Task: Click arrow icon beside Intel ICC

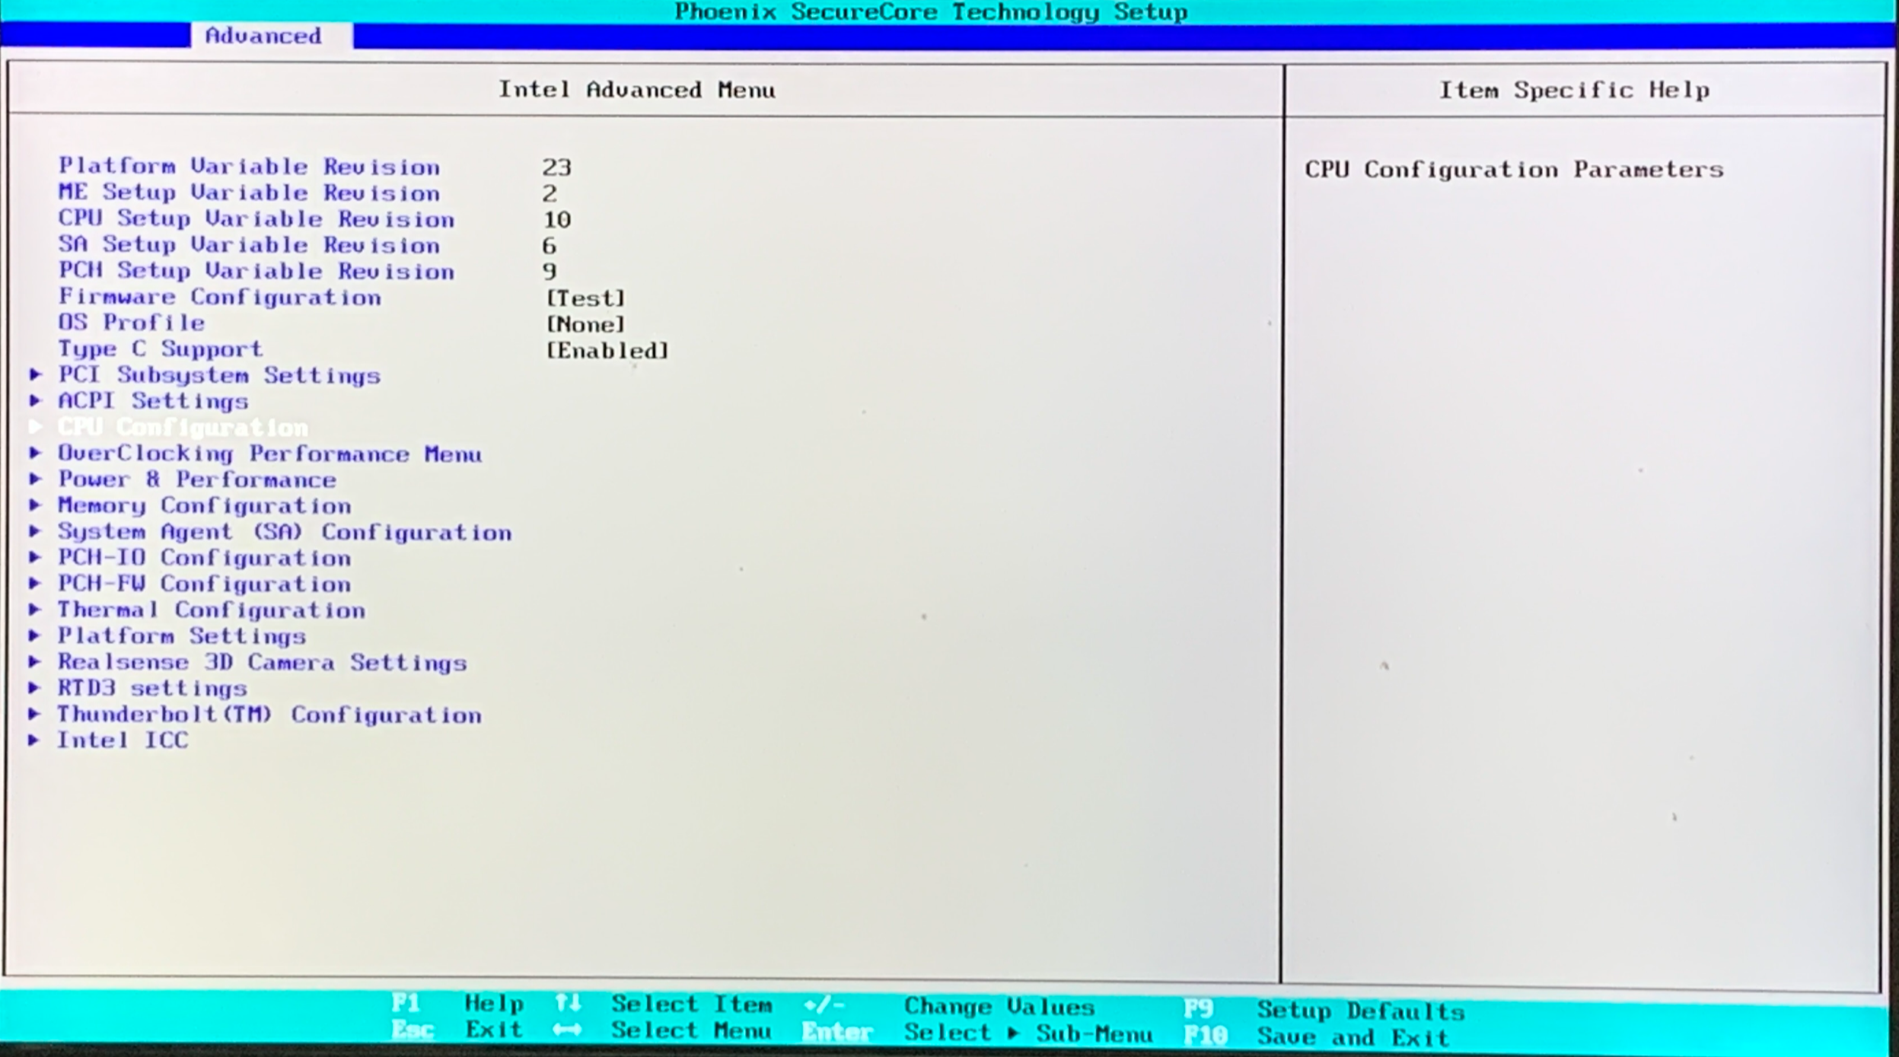Action: (35, 740)
